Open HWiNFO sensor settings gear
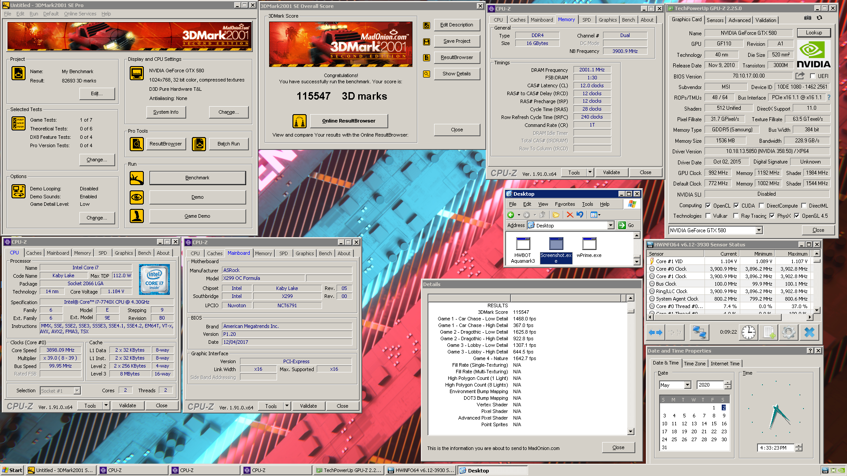The width and height of the screenshot is (847, 476). pos(789,332)
